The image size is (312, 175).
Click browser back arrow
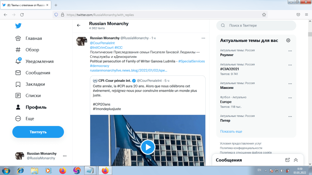(5, 15)
